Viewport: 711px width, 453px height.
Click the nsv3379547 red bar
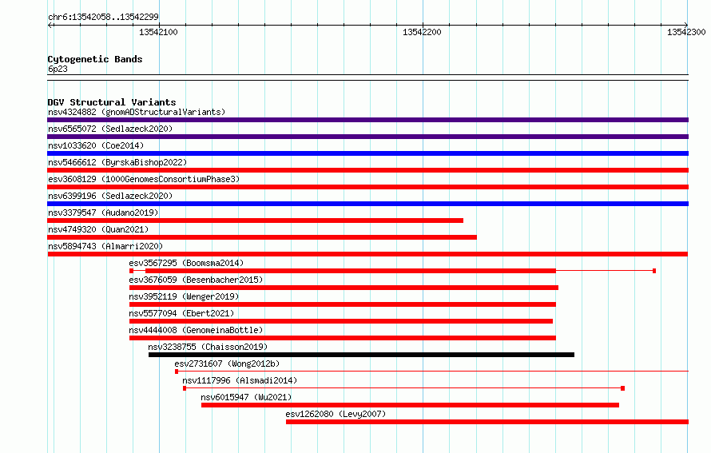[256, 221]
